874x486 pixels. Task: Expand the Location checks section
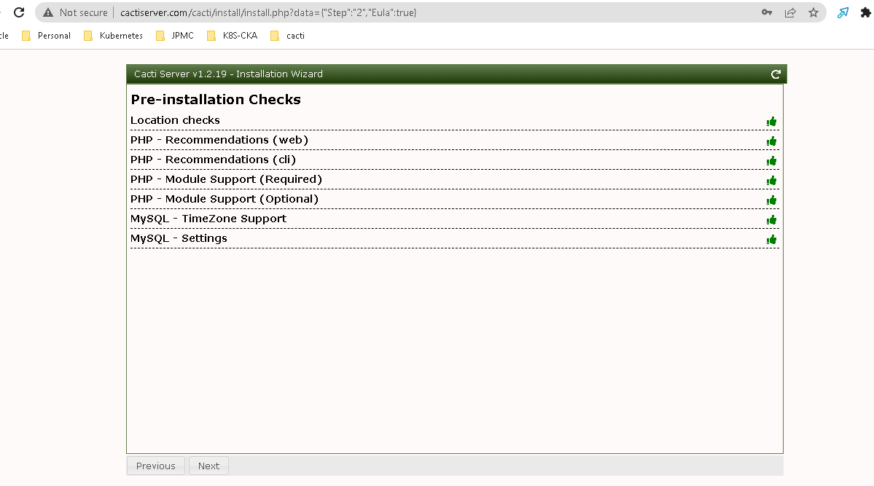pyautogui.click(x=454, y=120)
